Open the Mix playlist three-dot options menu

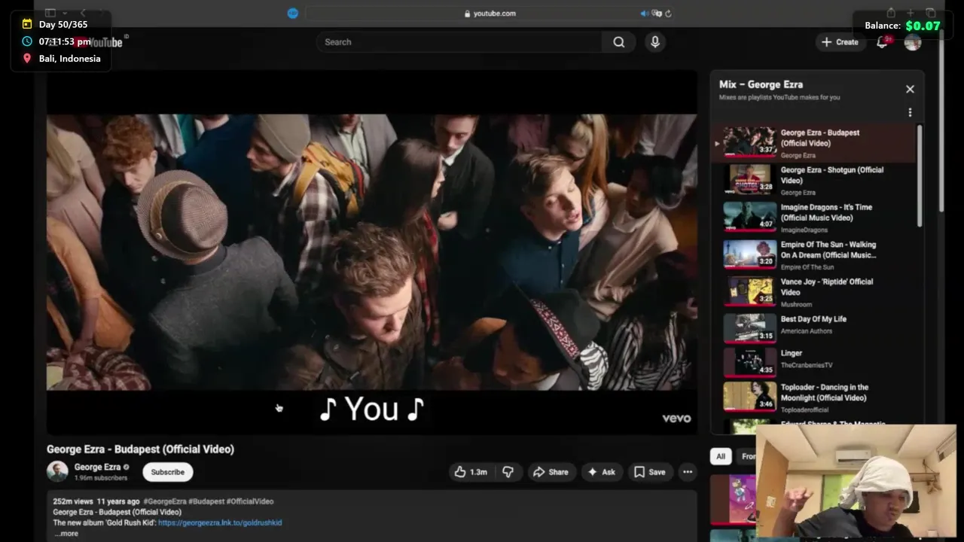pos(910,112)
